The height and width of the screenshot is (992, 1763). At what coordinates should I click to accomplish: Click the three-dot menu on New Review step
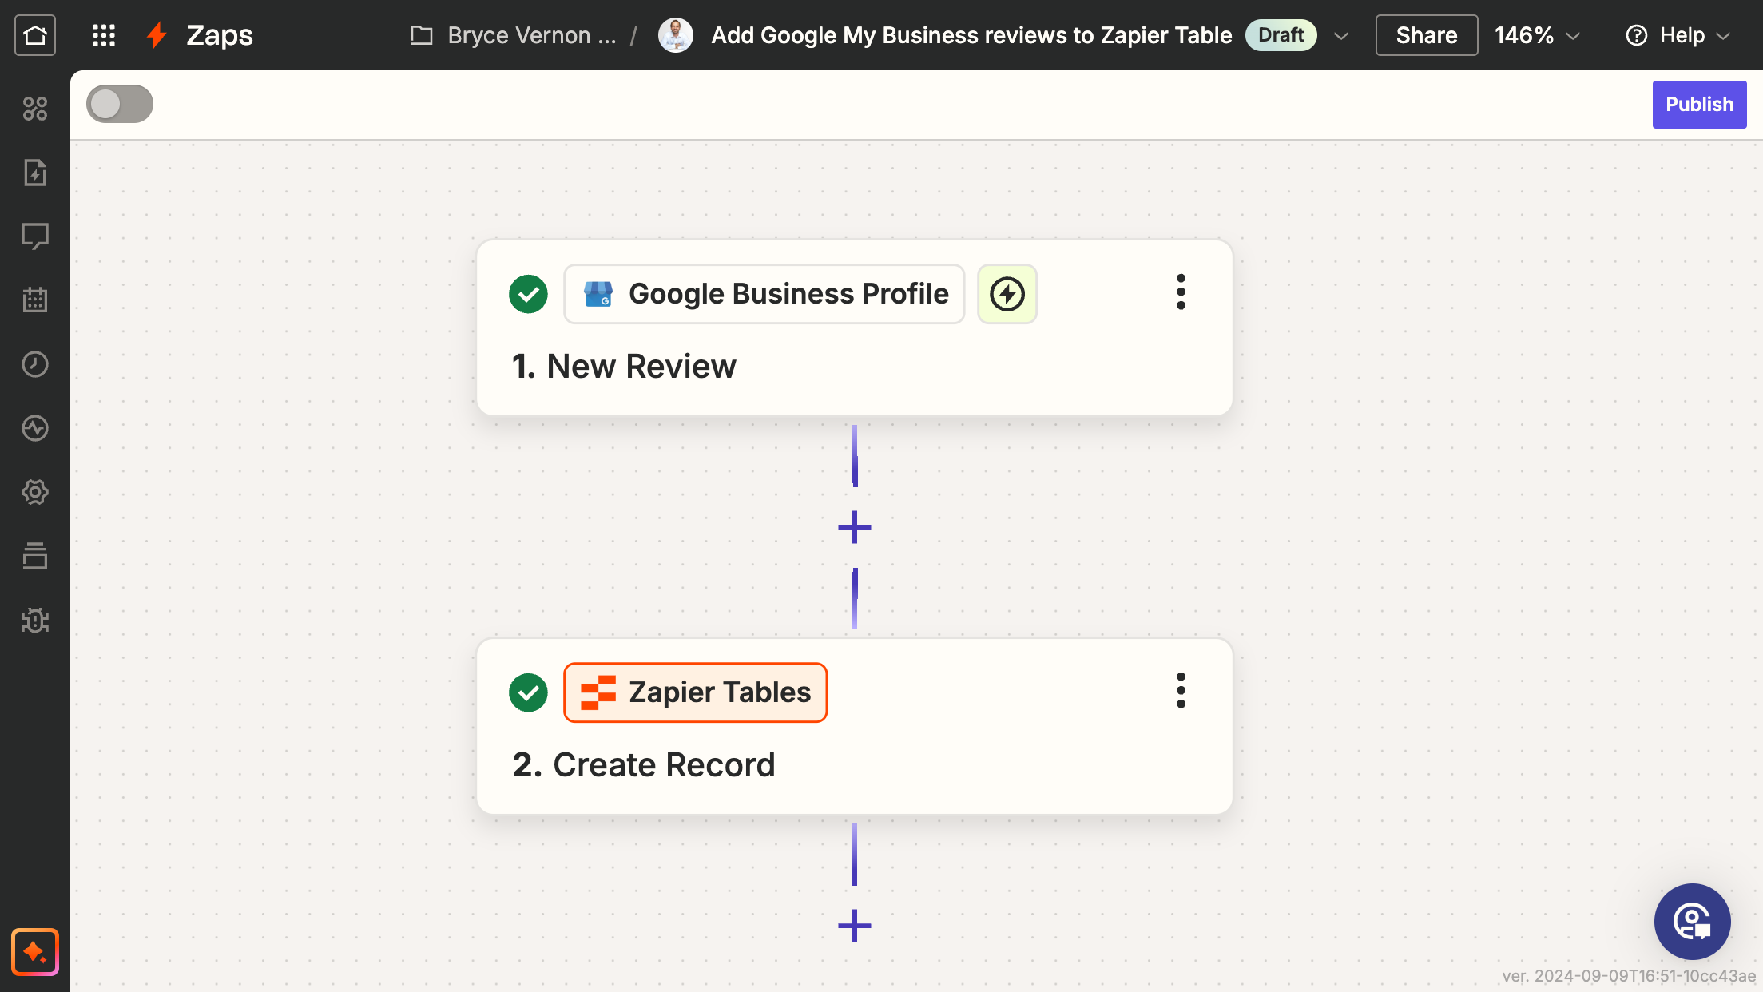[1179, 293]
